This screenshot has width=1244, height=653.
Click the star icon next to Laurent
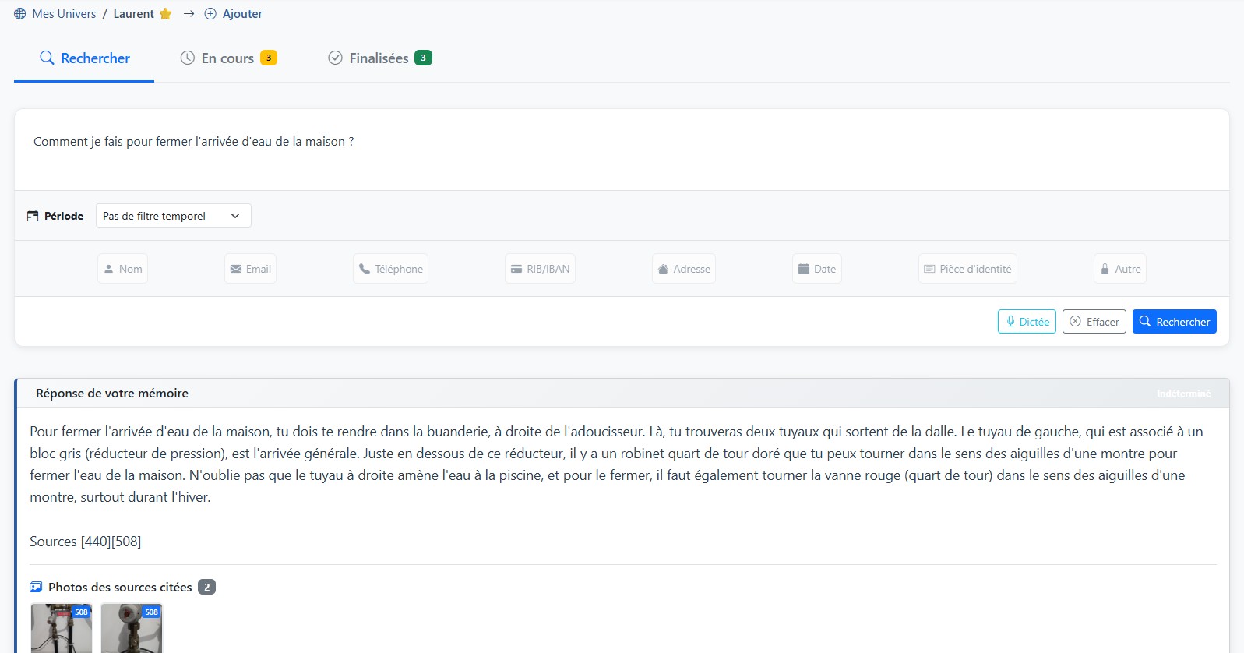click(x=165, y=14)
